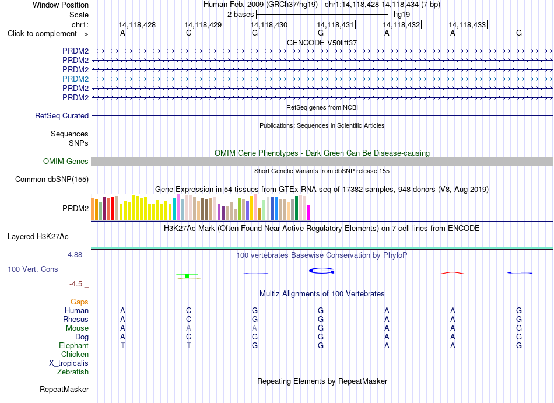Select the Common dbSNP(155) track label

point(52,180)
